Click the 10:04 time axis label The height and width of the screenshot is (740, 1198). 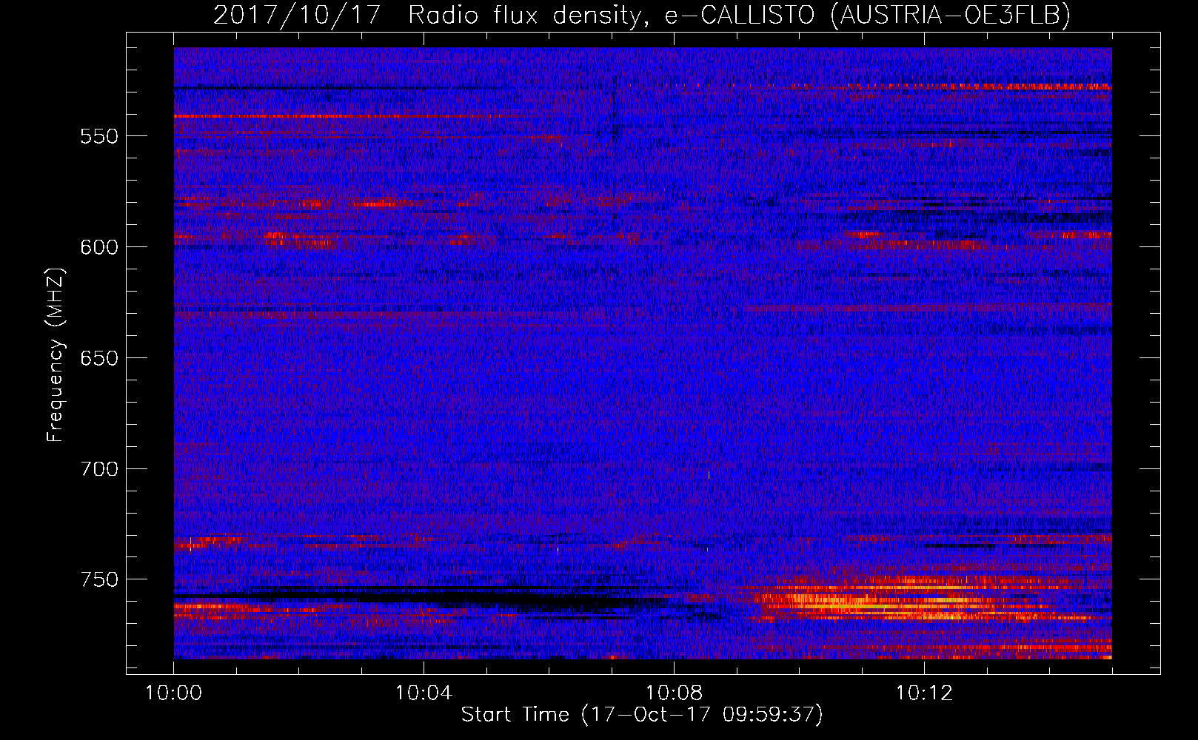pos(424,693)
